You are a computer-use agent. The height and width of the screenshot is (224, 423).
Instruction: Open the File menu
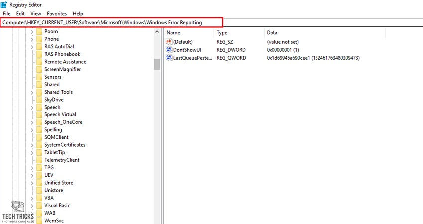(x=7, y=14)
